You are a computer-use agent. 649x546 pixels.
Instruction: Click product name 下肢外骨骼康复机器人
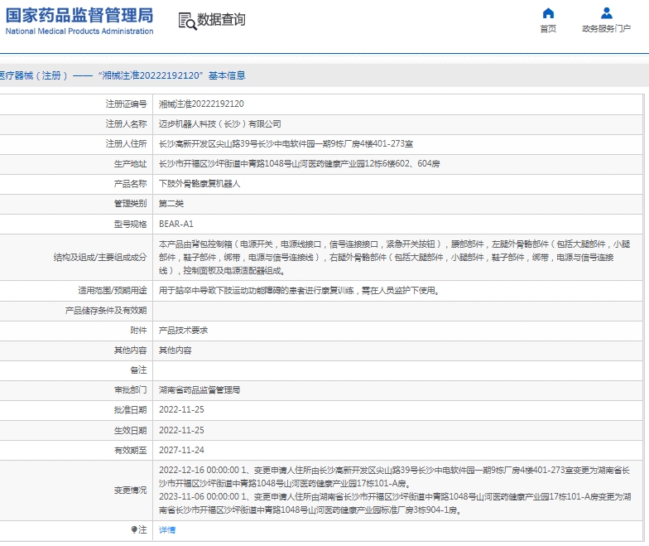(x=200, y=184)
